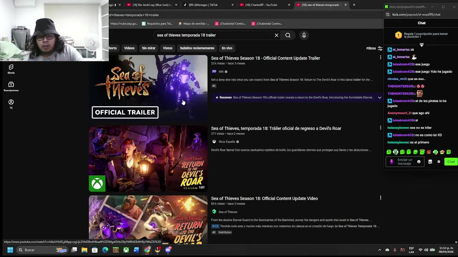Click the IGN trailer thumbnail
The width and height of the screenshot is (458, 257).
pyautogui.click(x=148, y=88)
